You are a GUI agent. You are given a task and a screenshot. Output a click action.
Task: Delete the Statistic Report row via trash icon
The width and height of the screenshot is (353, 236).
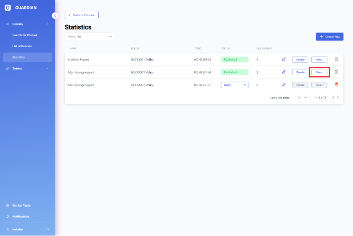point(336,59)
